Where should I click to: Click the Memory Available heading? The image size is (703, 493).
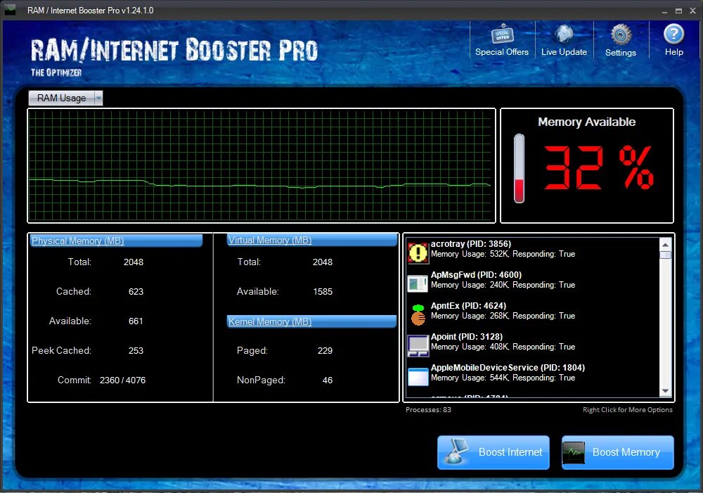click(x=586, y=122)
